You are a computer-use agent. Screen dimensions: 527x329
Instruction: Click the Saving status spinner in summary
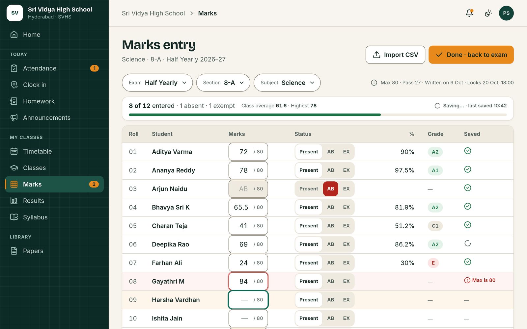coord(437,106)
